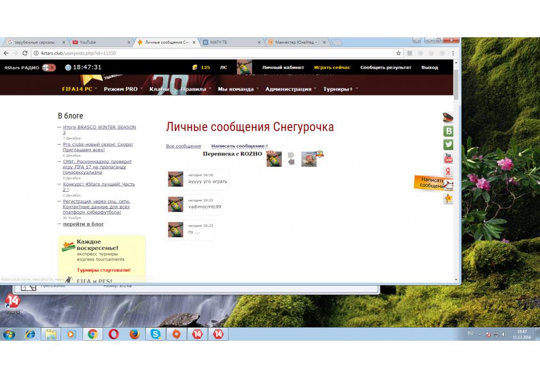Screen dimensions: 540x378
Task: Open the Yandex sidebar icon
Action: point(448,172)
